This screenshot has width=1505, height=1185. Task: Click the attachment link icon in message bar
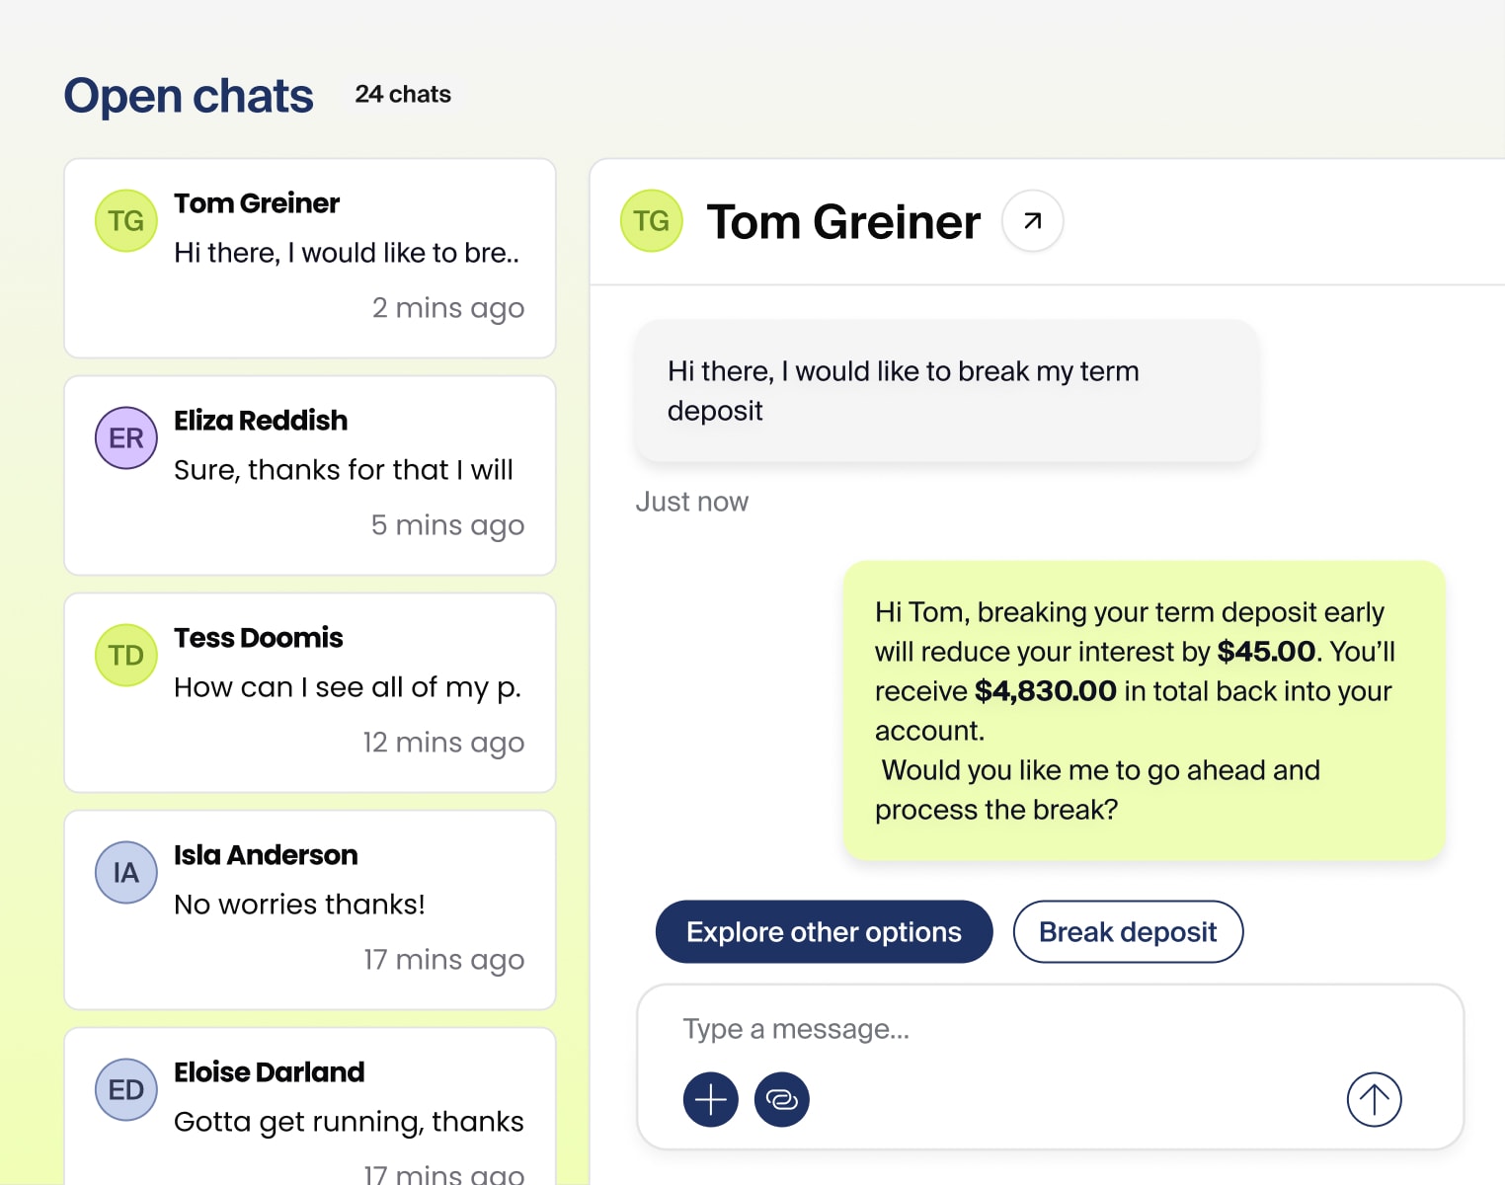click(781, 1099)
